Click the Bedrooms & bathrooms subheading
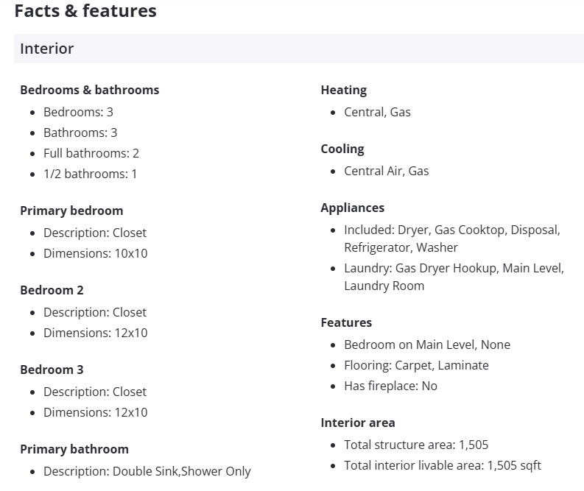Screen dimensions: 584x491 [x=89, y=90]
